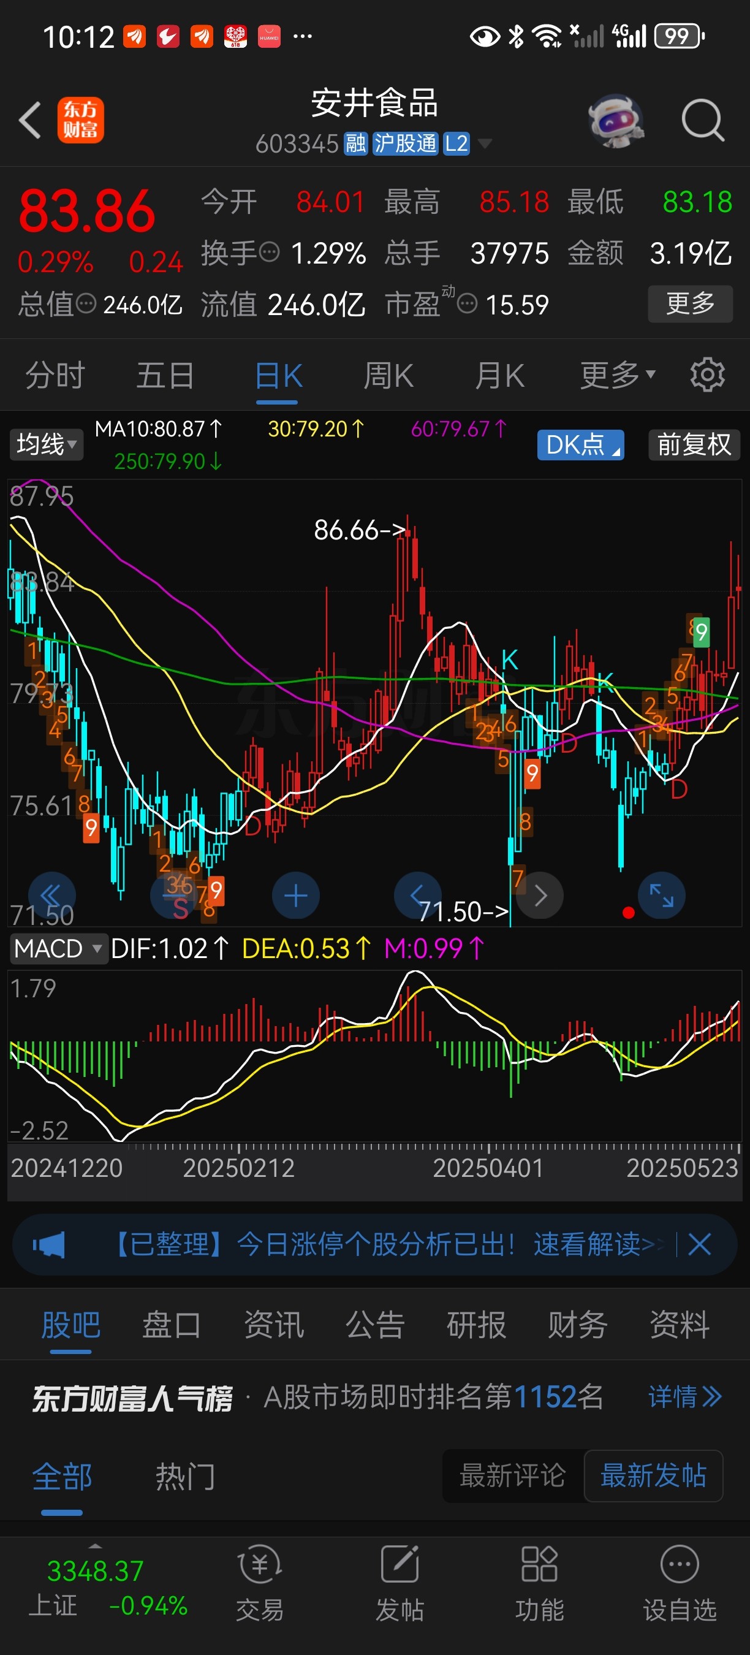Screen dimensions: 750x1655
Task: Select the 日K chart tab
Action: tap(278, 376)
